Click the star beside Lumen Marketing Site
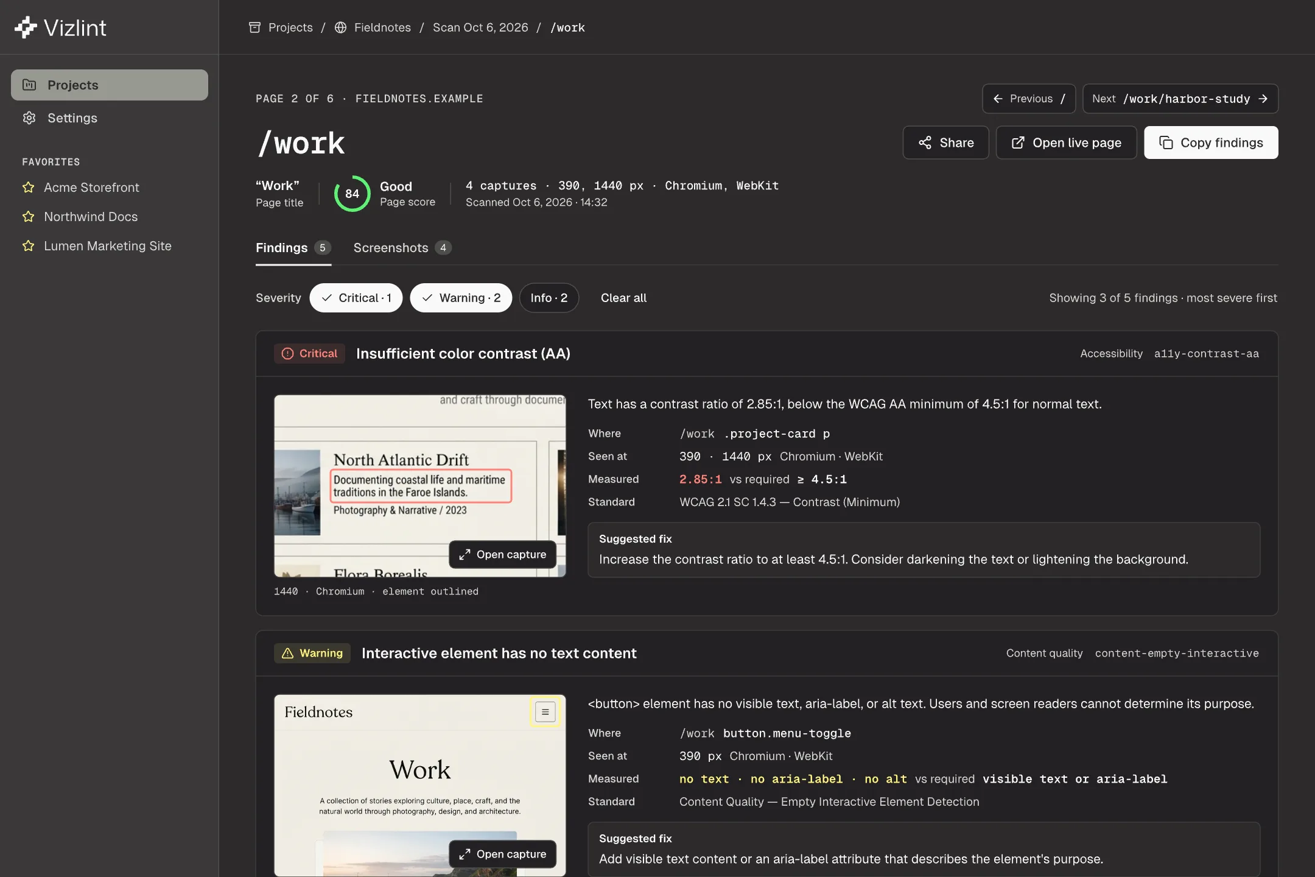This screenshot has height=877, width=1315. coord(28,246)
